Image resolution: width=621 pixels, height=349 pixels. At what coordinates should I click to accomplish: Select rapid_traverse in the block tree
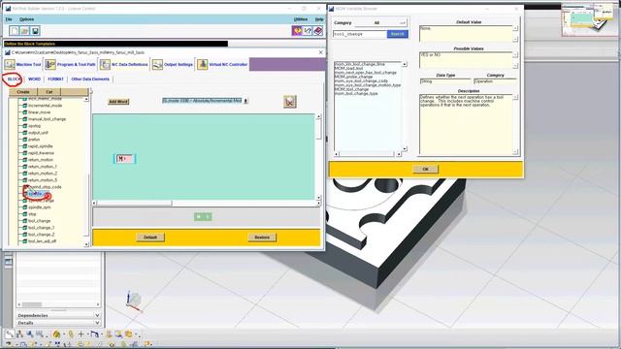pos(41,153)
